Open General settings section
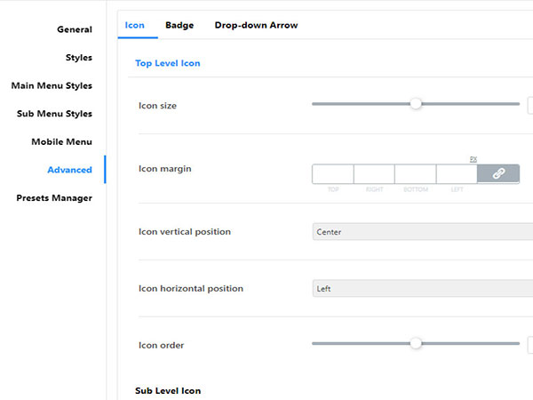The width and height of the screenshot is (533, 400). (x=75, y=29)
